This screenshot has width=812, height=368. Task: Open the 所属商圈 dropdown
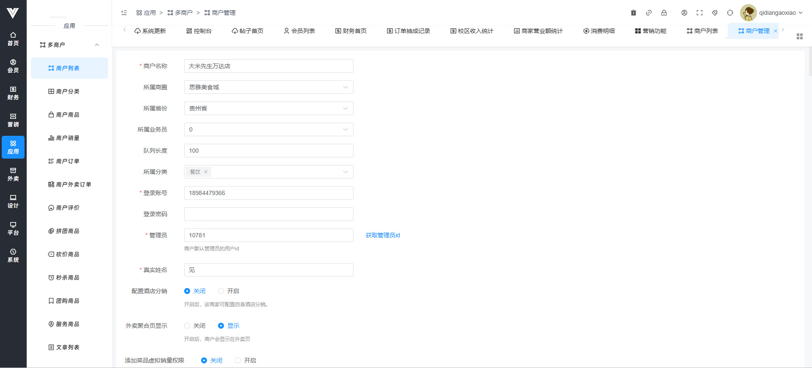tap(268, 87)
